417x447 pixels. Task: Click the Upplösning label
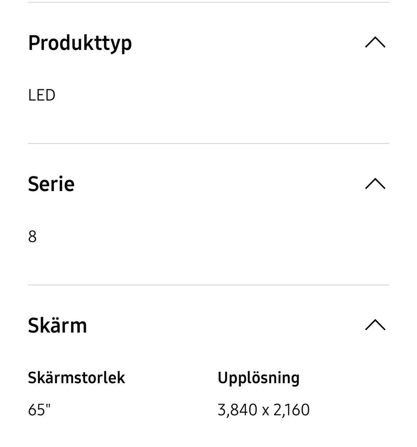click(x=258, y=378)
